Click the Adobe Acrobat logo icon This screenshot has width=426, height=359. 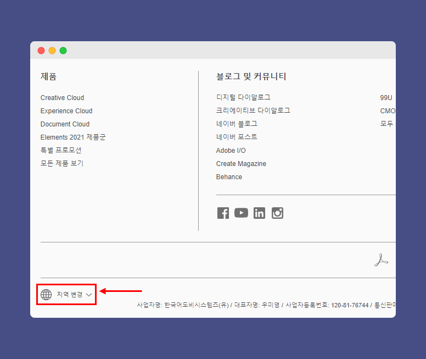click(x=381, y=260)
